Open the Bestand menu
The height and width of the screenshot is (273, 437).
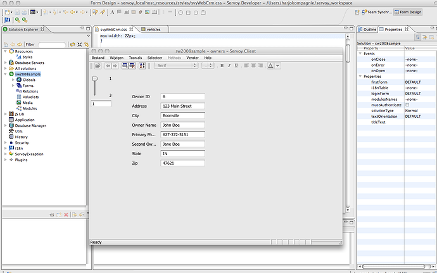pyautogui.click(x=98, y=58)
